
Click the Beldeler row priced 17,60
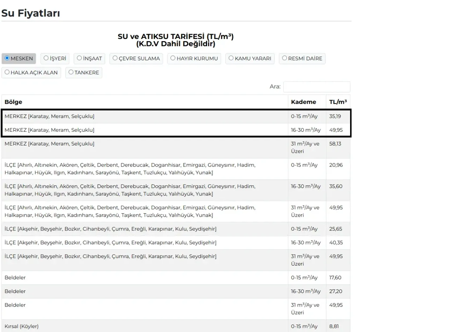[144, 278]
